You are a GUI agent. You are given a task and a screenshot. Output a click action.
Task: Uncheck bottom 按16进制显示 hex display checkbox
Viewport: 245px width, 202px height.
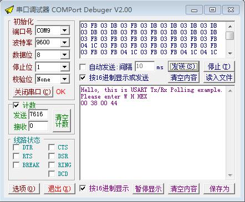[x=83, y=189]
